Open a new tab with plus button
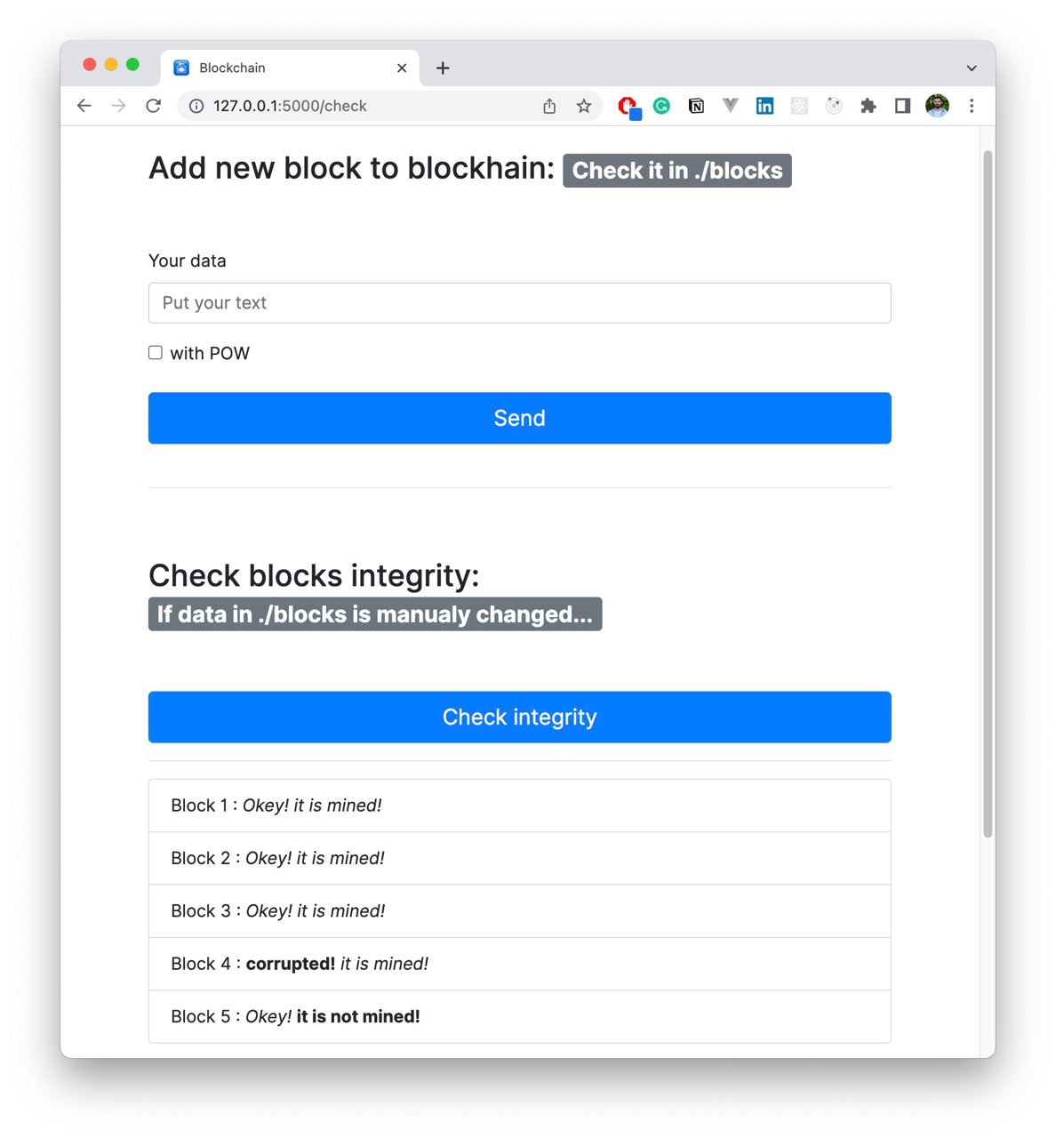The width and height of the screenshot is (1056, 1138). pos(443,68)
